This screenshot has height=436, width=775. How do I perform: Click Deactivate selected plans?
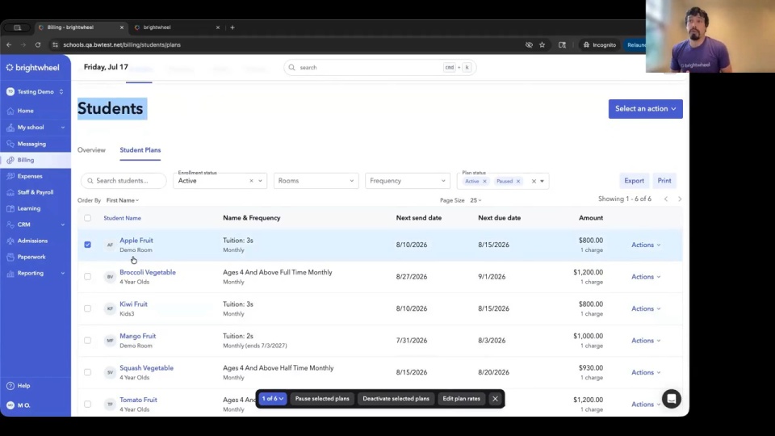click(x=396, y=399)
